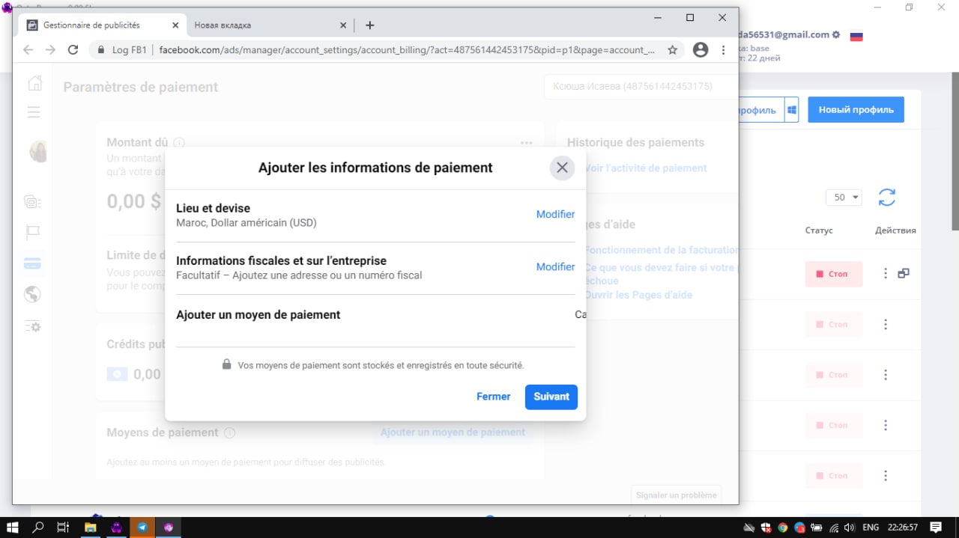The width and height of the screenshot is (959, 538).
Task: Close the payment information dialog
Action: pyautogui.click(x=562, y=168)
